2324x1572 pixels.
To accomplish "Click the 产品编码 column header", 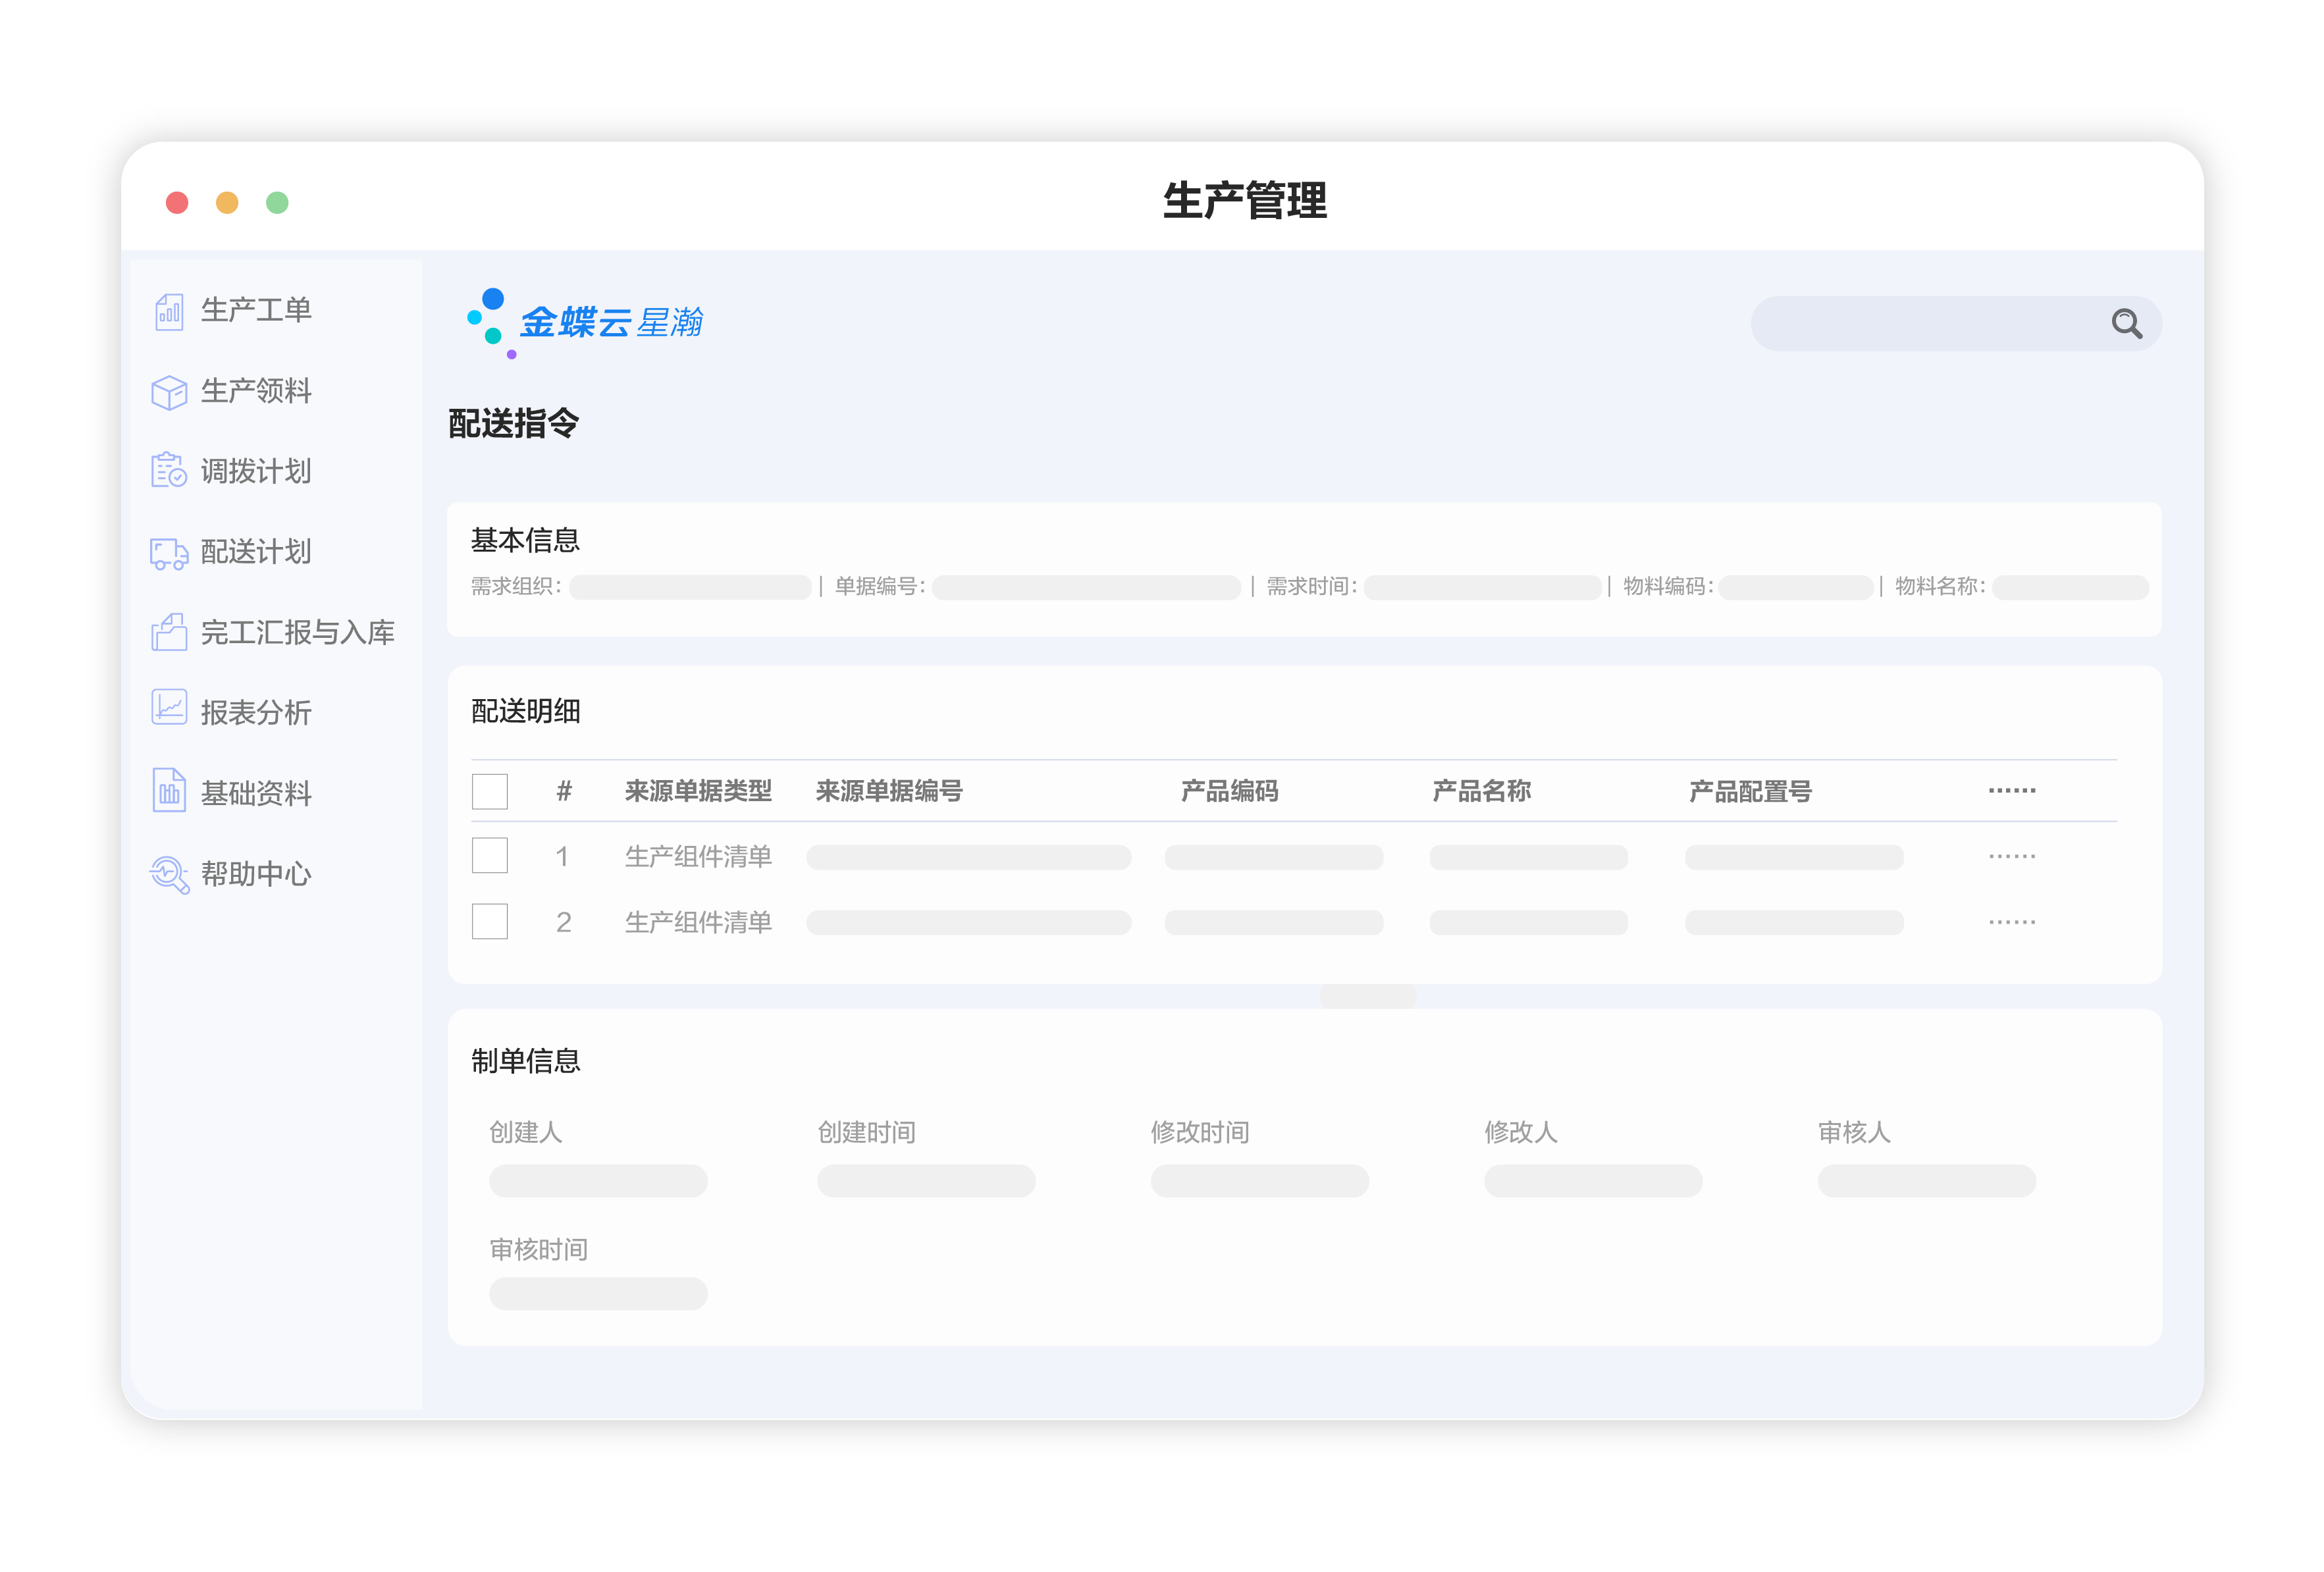I will (x=1230, y=791).
